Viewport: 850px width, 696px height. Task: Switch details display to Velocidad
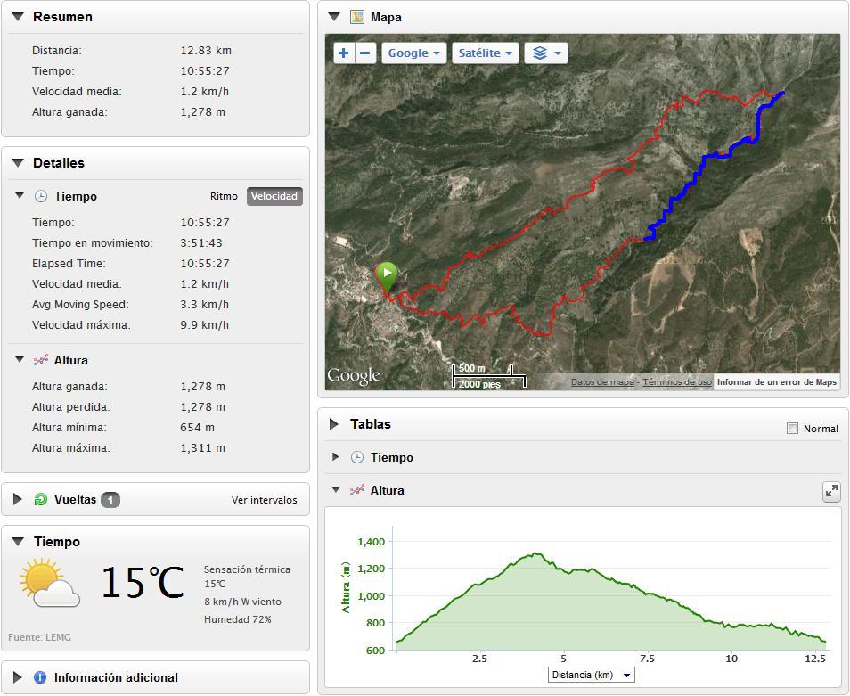click(274, 196)
